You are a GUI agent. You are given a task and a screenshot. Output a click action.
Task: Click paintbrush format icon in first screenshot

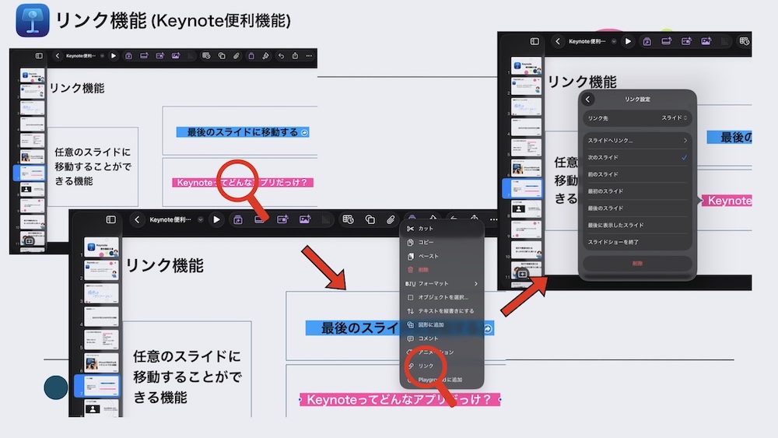tap(266, 56)
